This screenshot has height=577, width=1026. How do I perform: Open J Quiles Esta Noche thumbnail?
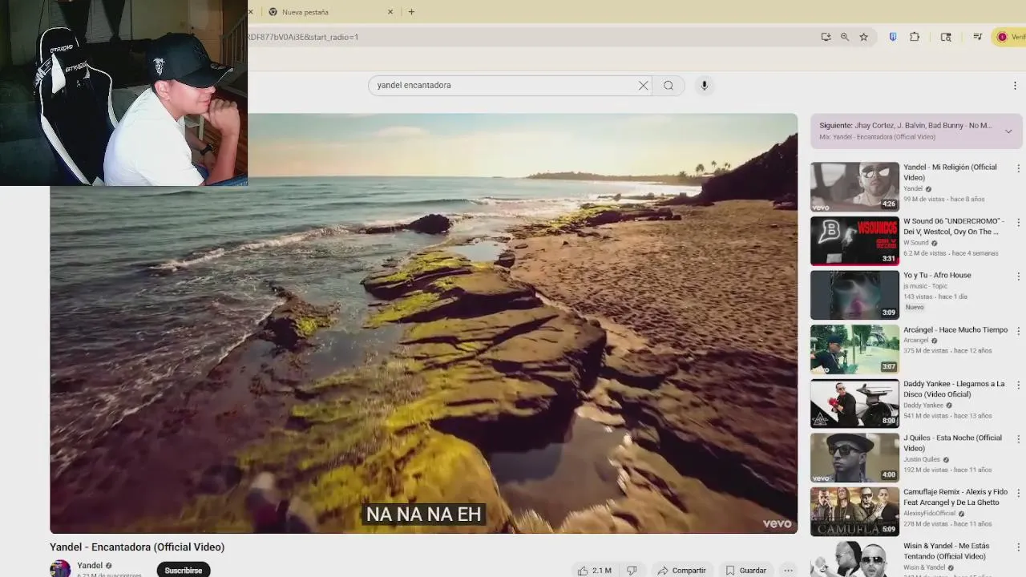tap(854, 458)
